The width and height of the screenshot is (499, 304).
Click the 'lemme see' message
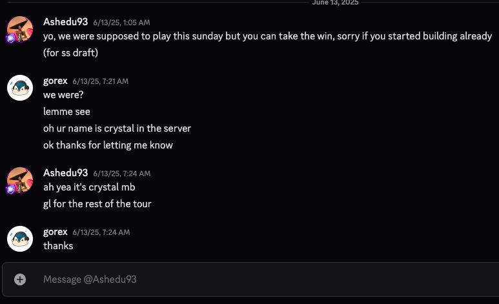click(67, 112)
